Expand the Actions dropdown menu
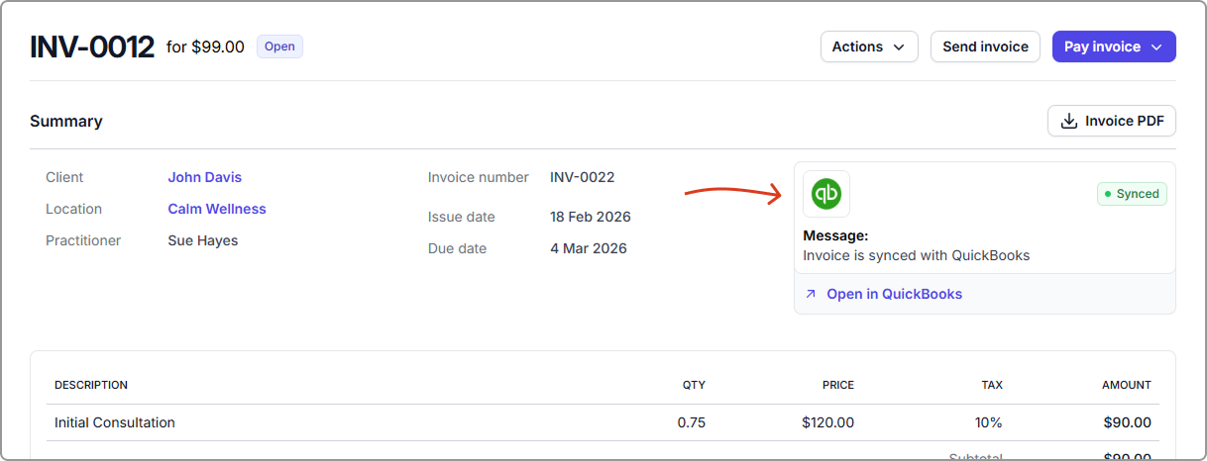The height and width of the screenshot is (461, 1207). 868,46
